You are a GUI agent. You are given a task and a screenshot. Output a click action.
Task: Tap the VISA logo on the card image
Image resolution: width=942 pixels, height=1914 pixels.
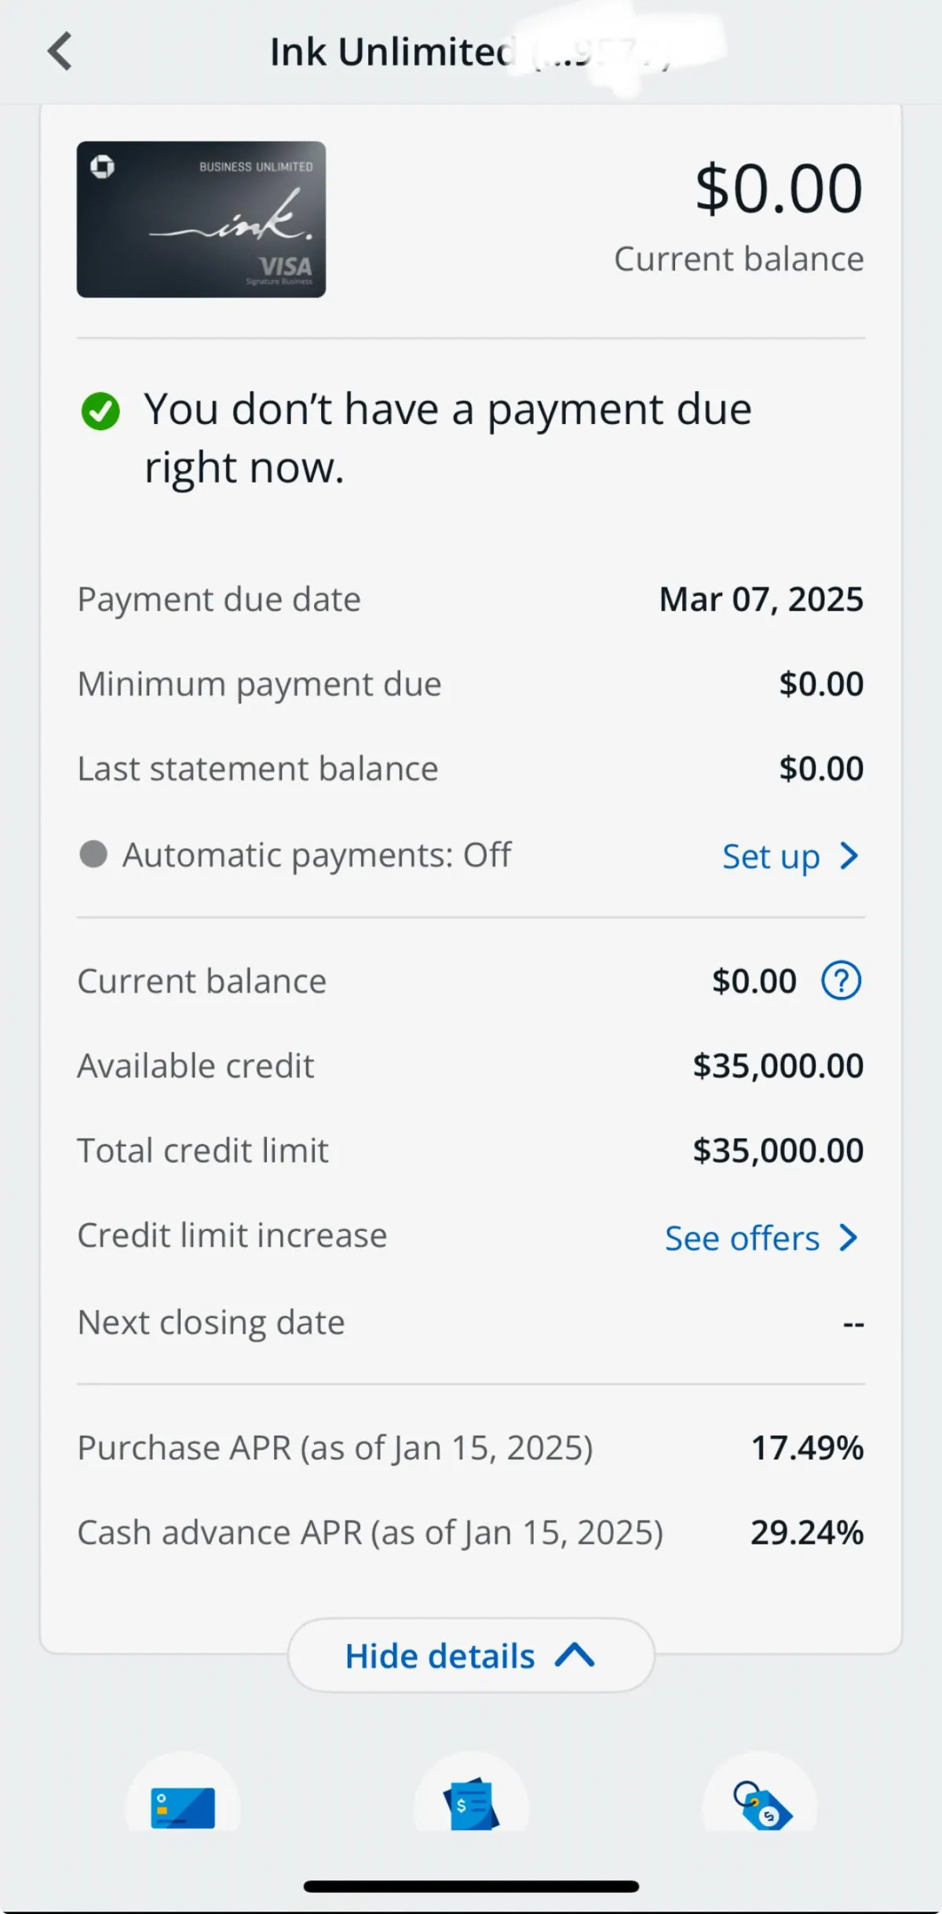pyautogui.click(x=286, y=266)
